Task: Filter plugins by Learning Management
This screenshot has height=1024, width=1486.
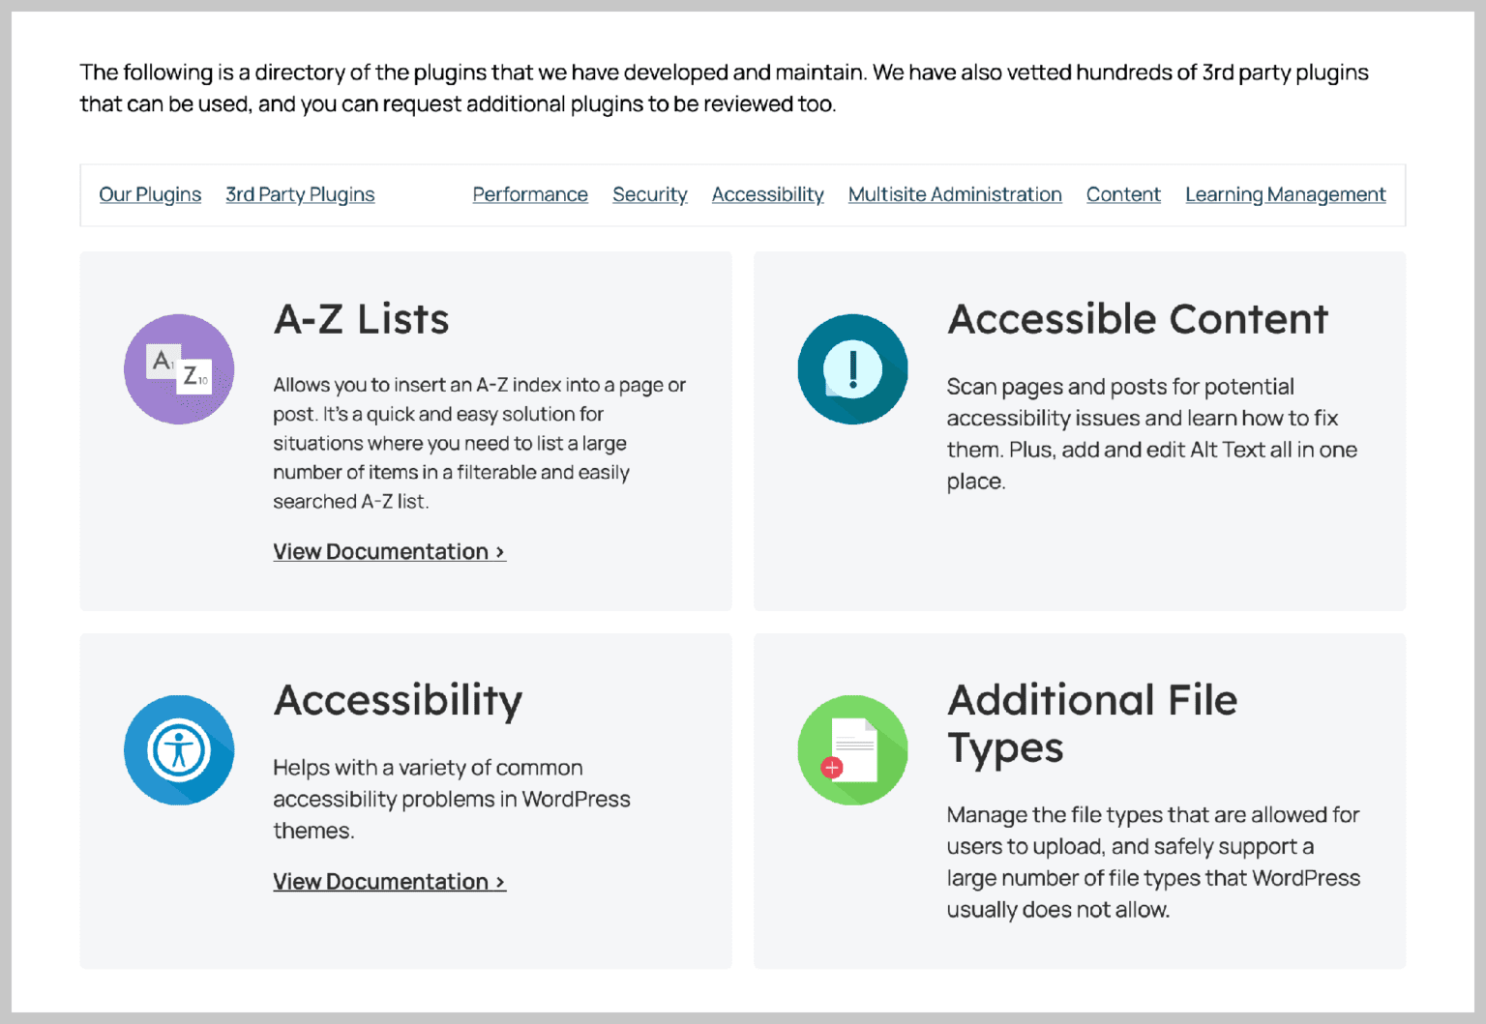Action: [x=1285, y=194]
